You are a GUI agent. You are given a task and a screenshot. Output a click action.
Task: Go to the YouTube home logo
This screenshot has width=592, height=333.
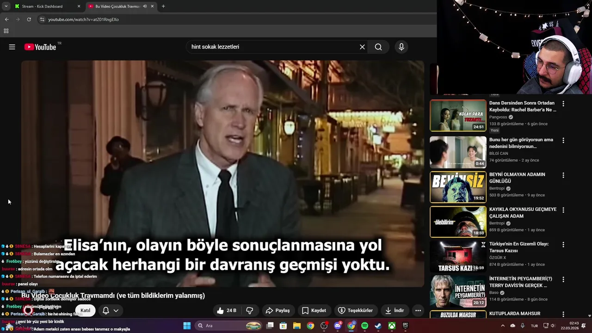coord(40,47)
